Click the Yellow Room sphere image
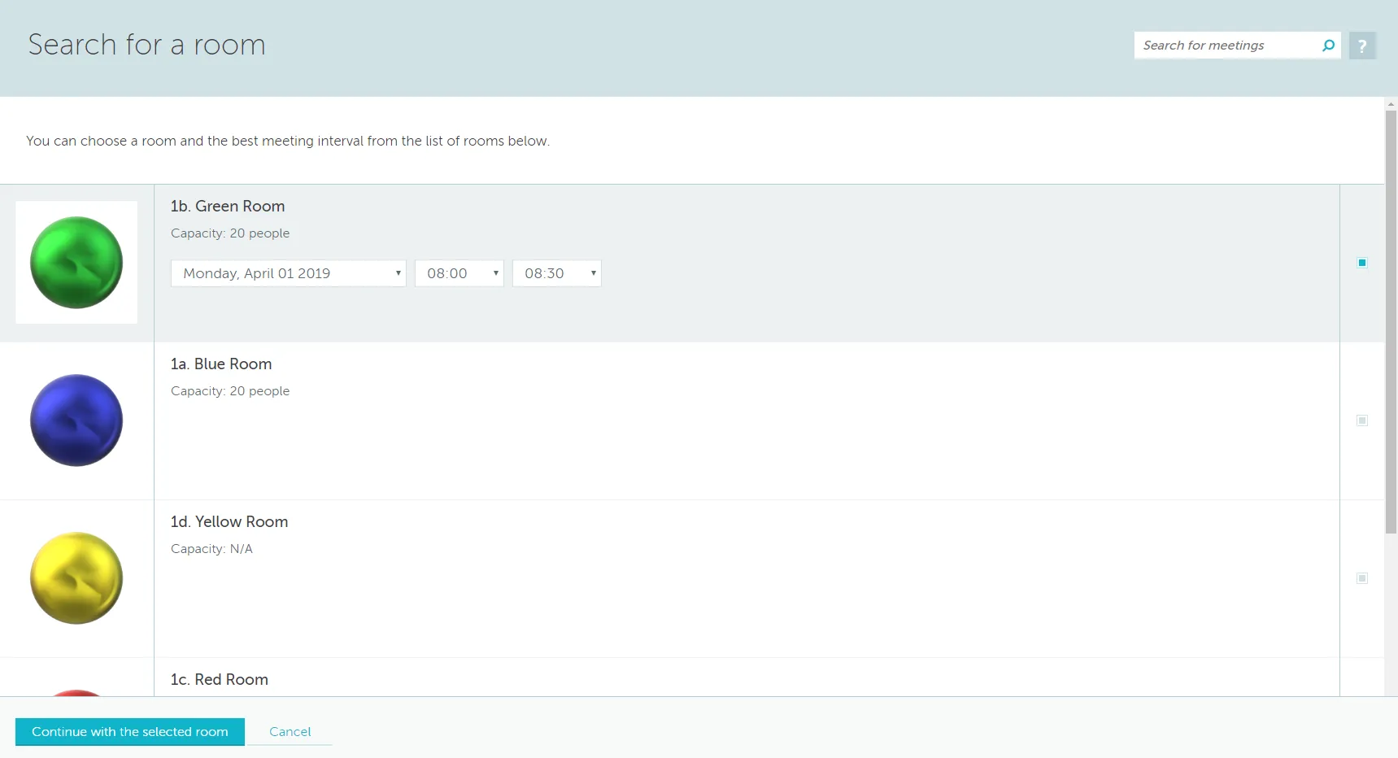 pyautogui.click(x=76, y=578)
